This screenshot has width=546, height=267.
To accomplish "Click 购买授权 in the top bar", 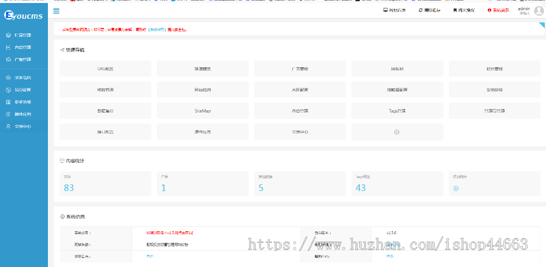I will [464, 10].
